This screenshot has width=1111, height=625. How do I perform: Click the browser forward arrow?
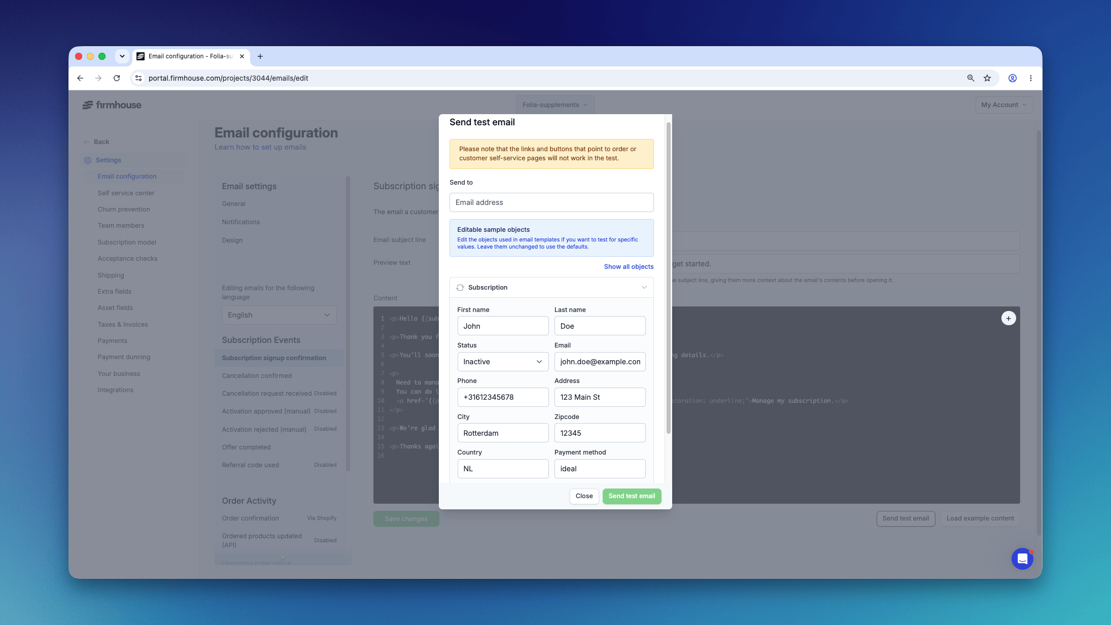pos(98,78)
